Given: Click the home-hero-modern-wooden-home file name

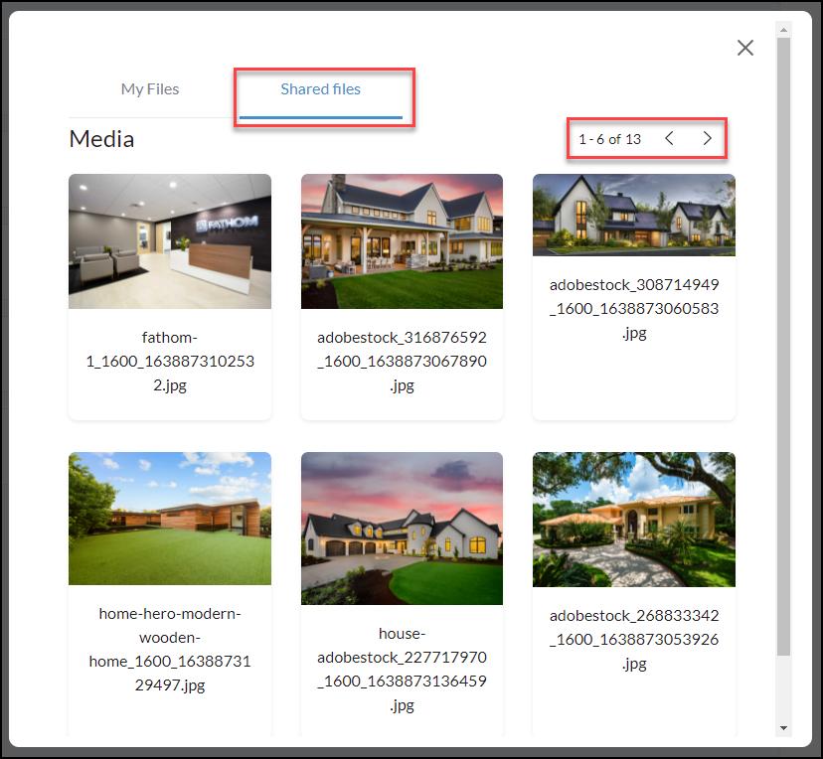Looking at the screenshot, I should coord(170,650).
